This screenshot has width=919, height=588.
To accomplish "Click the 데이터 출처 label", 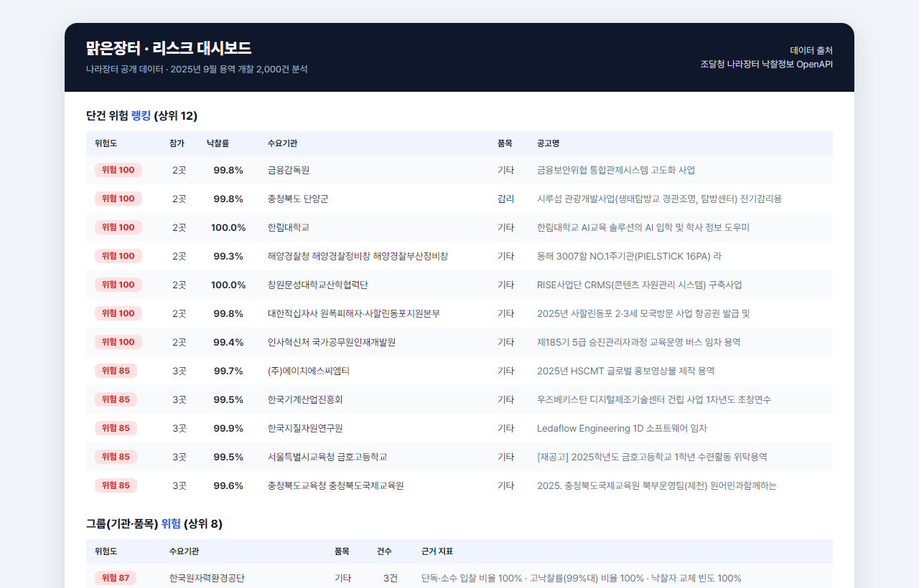I will click(x=811, y=50).
